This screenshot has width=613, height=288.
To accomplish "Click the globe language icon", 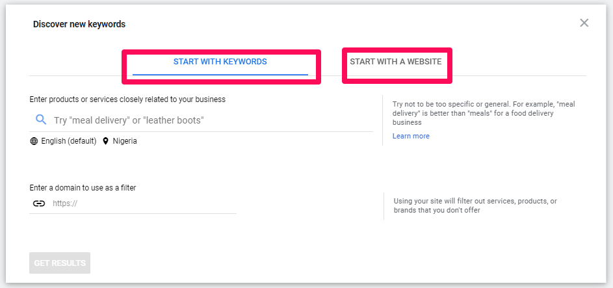I will (34, 141).
